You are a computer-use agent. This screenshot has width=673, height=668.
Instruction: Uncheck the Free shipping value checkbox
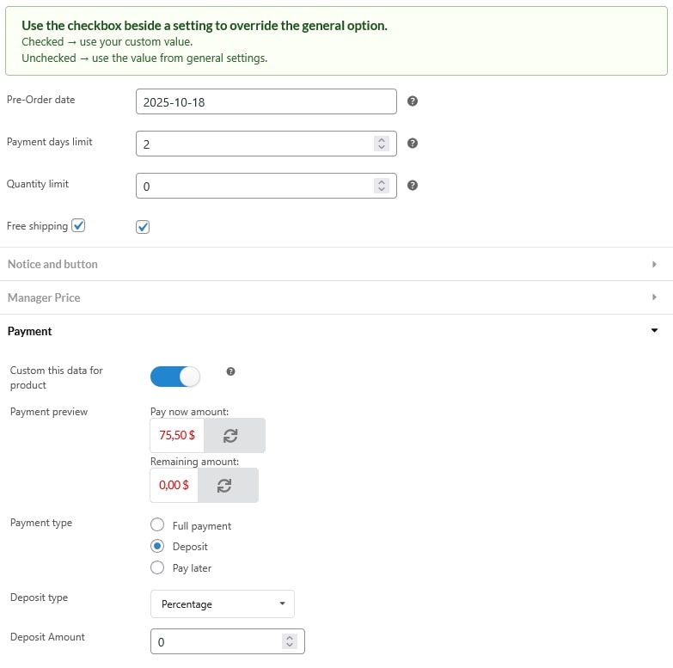click(x=143, y=227)
